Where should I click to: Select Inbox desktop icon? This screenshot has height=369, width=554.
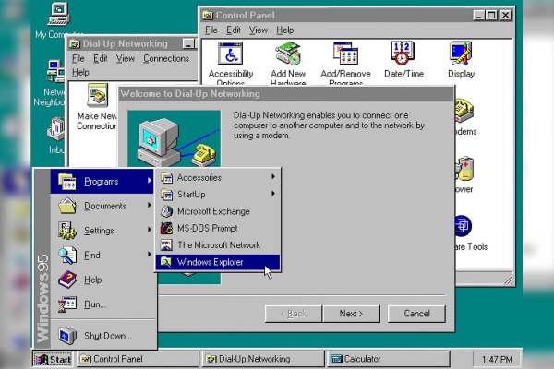click(x=56, y=136)
